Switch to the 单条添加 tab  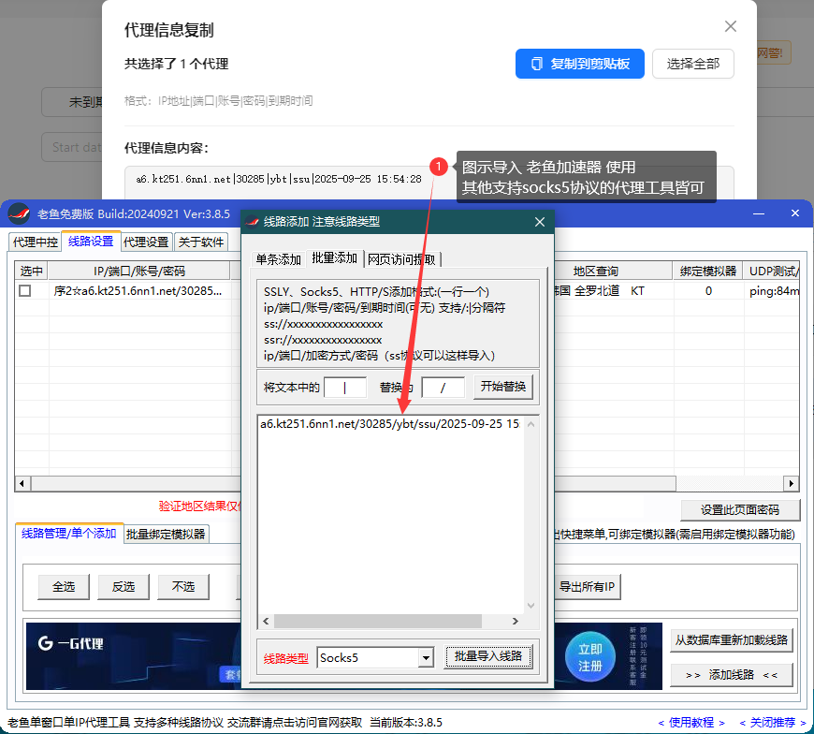click(279, 259)
